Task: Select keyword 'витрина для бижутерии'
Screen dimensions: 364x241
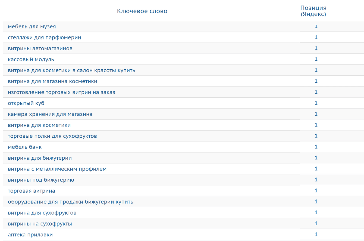Action: click(40, 158)
